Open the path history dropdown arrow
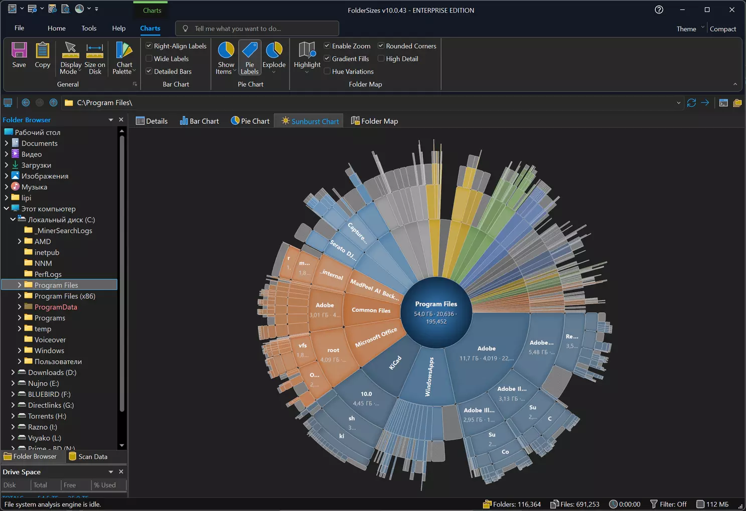 [679, 103]
